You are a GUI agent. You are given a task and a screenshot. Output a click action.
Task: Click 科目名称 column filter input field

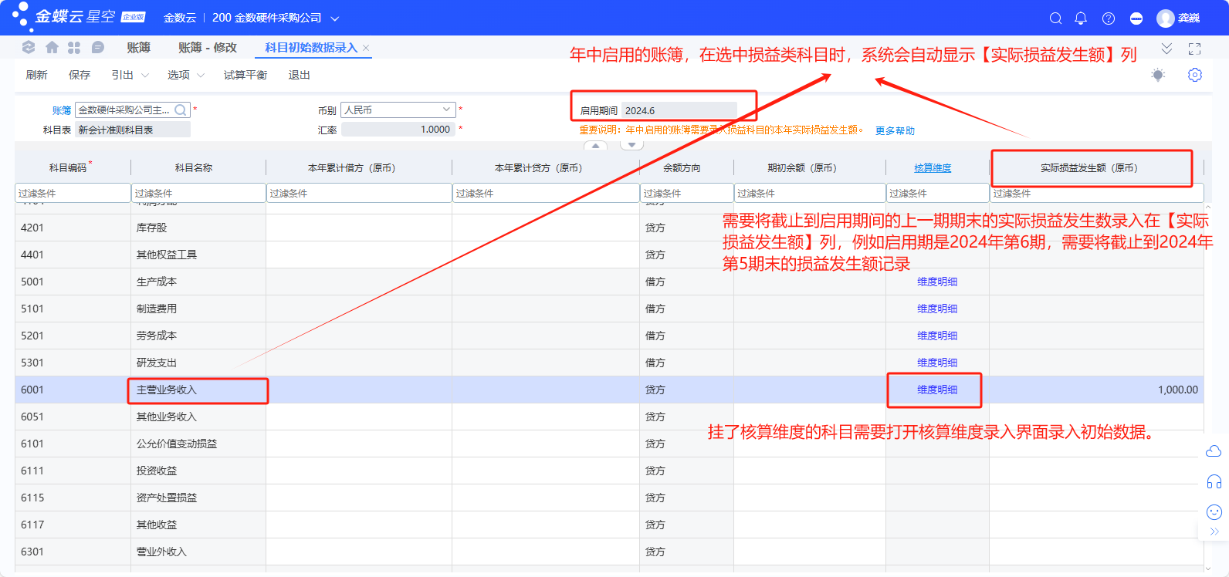click(x=198, y=193)
